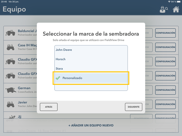The width and height of the screenshot is (182, 136).
Task: Open the Baldunciel equipment row
Action: point(91,33)
